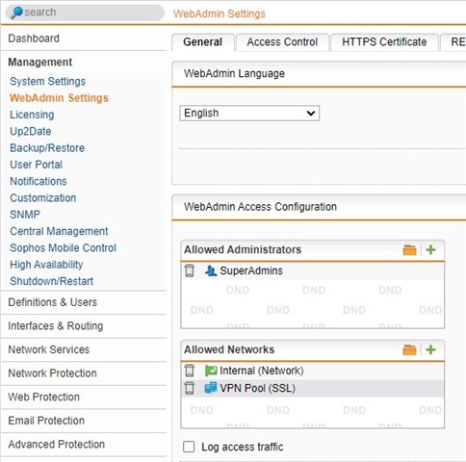The width and height of the screenshot is (466, 462).
Task: Select the SuperAdmins entry text
Action: (251, 270)
